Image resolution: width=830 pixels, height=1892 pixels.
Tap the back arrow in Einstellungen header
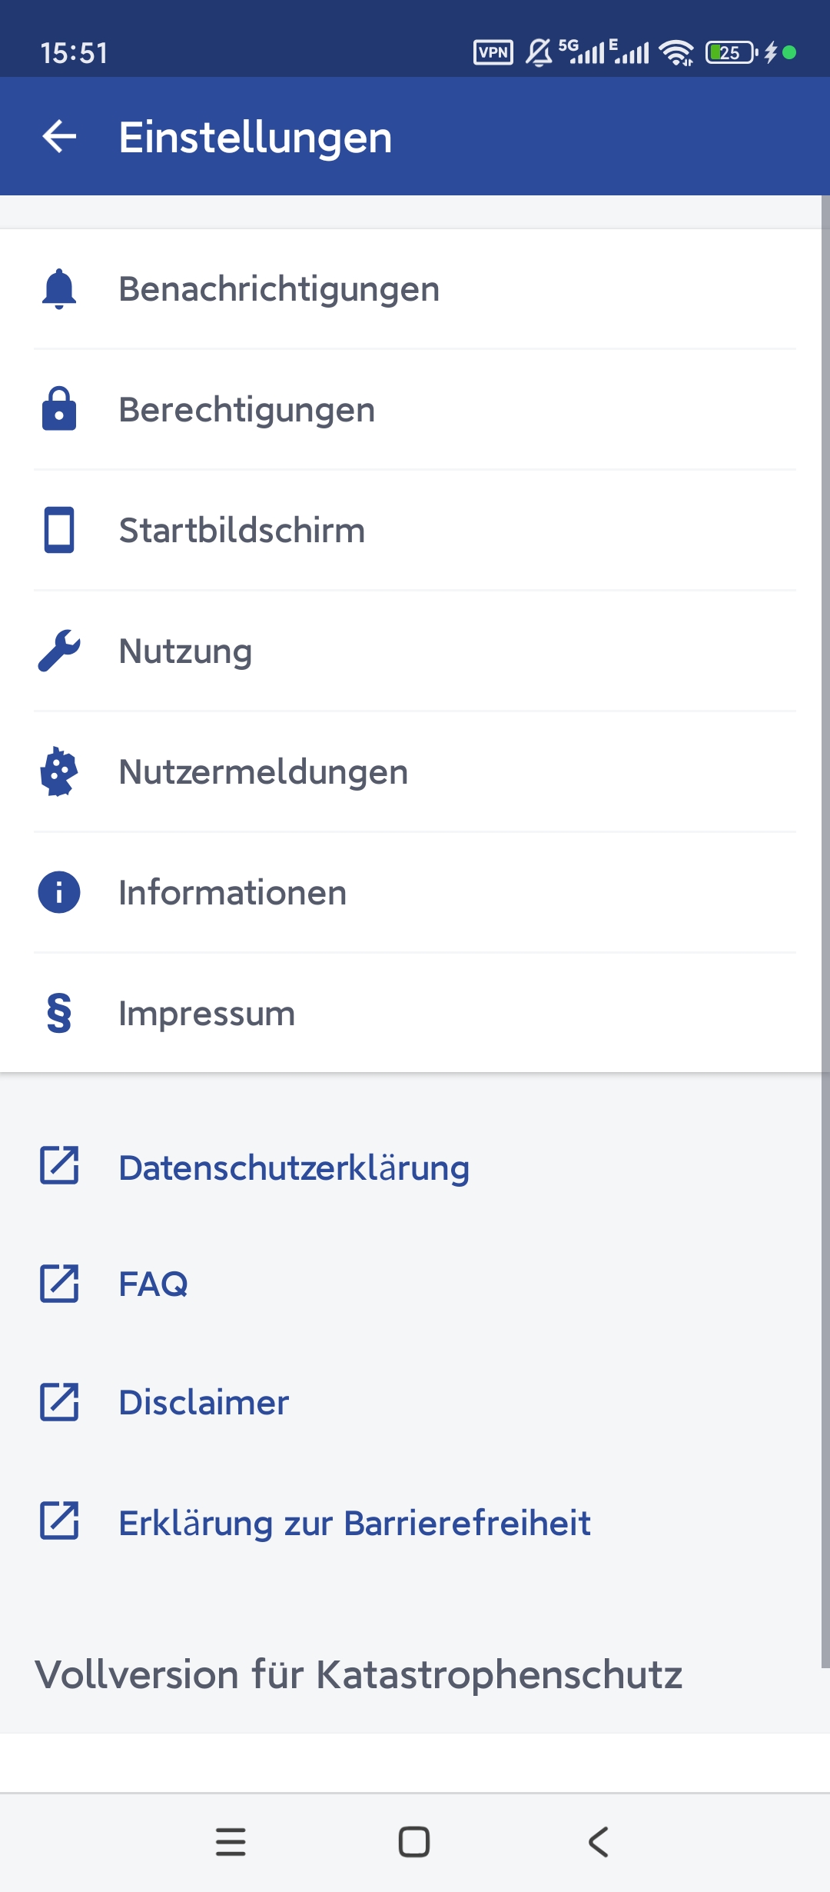click(x=59, y=137)
